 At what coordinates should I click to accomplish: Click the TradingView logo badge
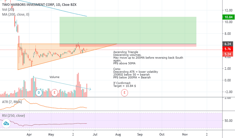(x=6, y=123)
